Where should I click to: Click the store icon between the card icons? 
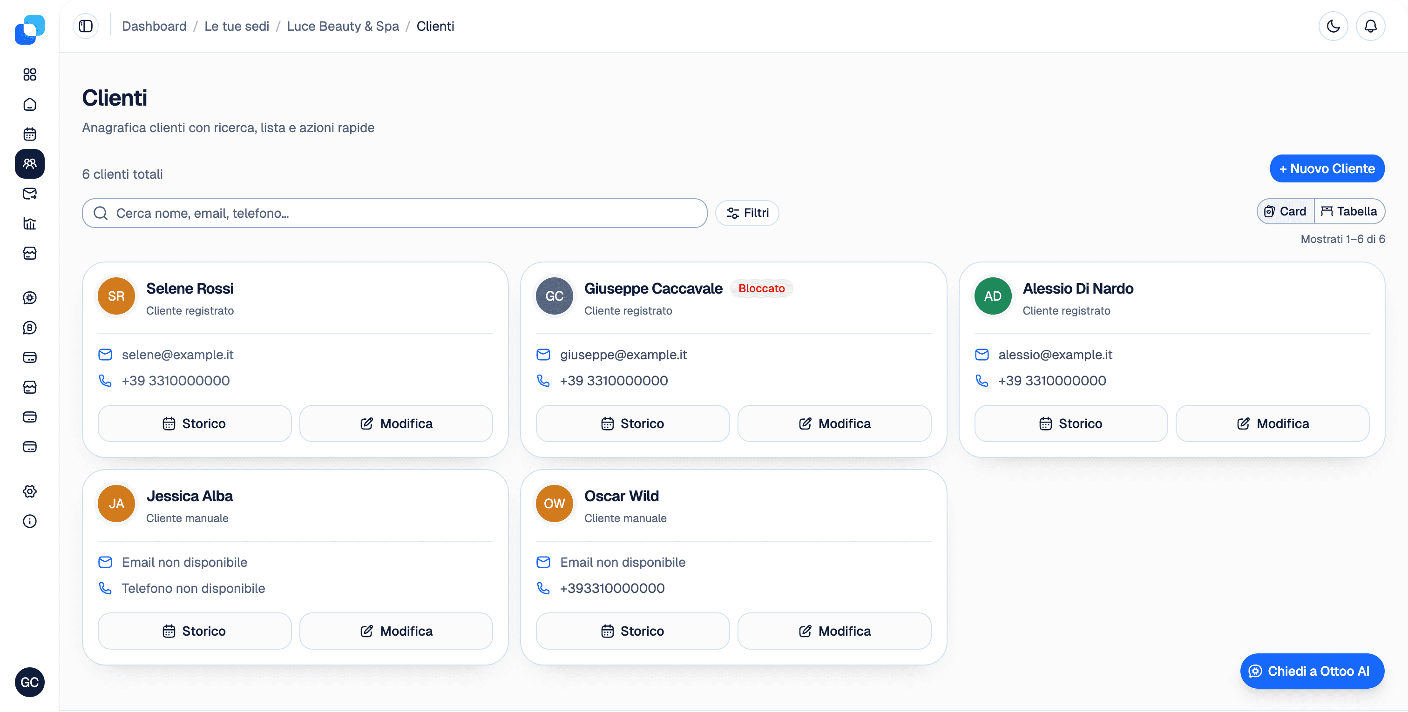[x=29, y=388]
